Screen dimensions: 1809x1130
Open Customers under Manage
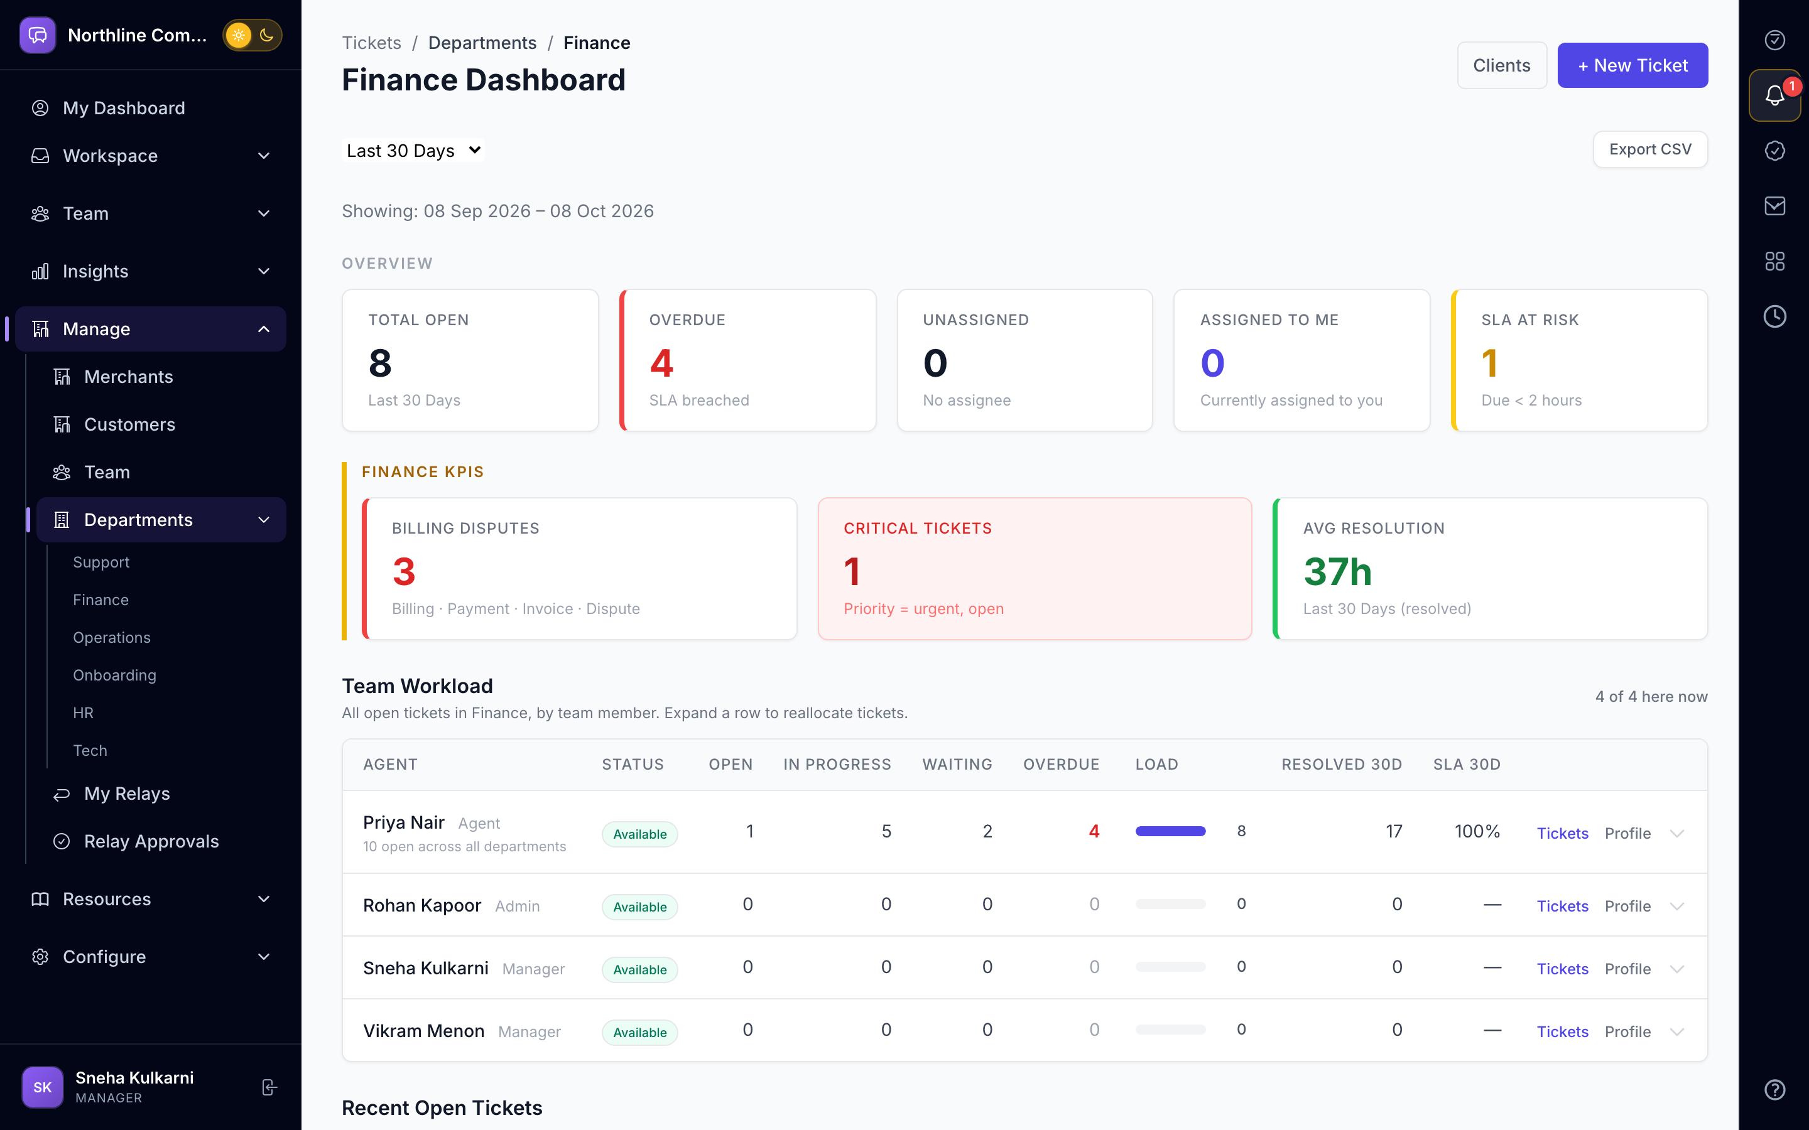point(161,424)
